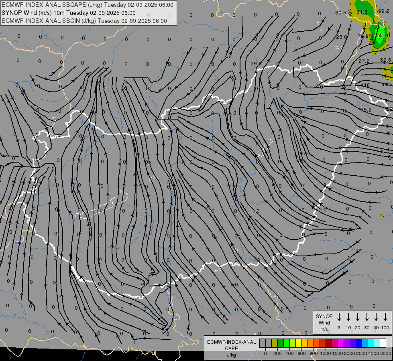Click the 2000 tick label on CAPE scale
The width and height of the screenshot is (393, 361).
click(349, 353)
